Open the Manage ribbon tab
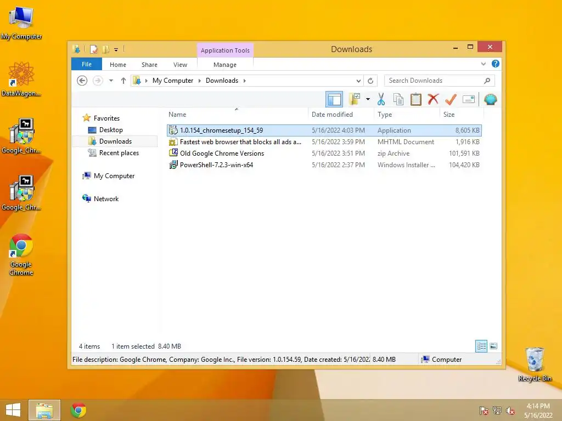Viewport: 562px width, 421px height. pyautogui.click(x=225, y=65)
